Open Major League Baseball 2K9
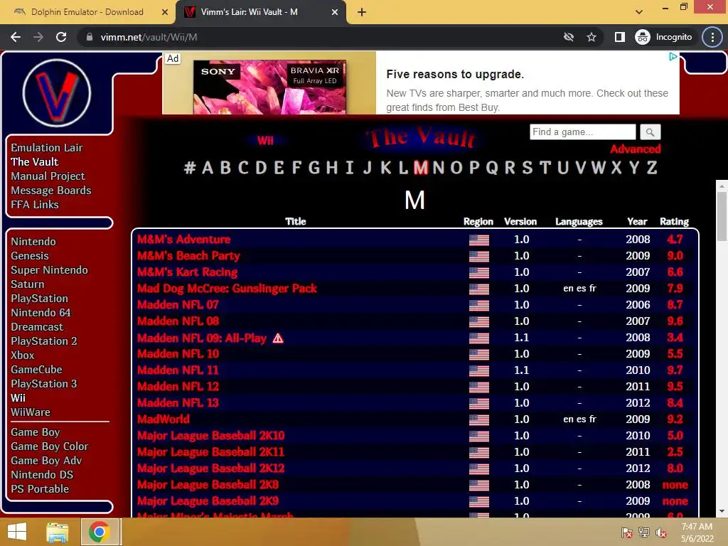 [x=208, y=501]
